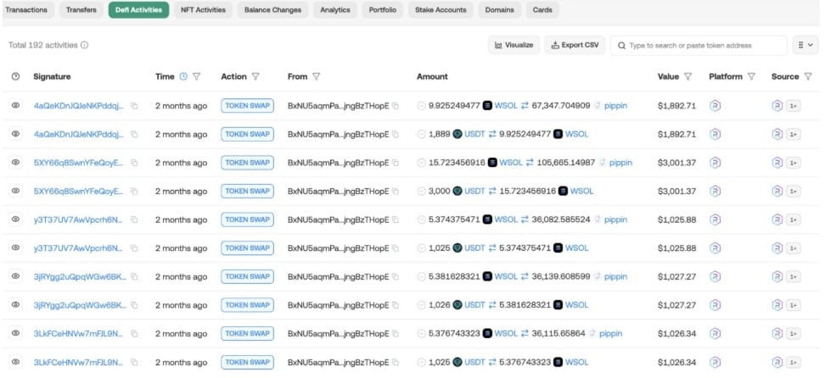Click the Visualize button

(513, 45)
